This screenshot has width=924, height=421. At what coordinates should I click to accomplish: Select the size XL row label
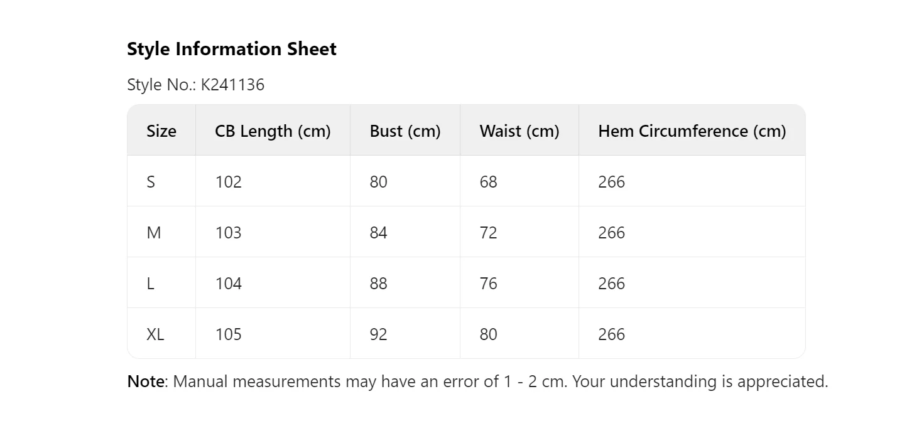155,334
